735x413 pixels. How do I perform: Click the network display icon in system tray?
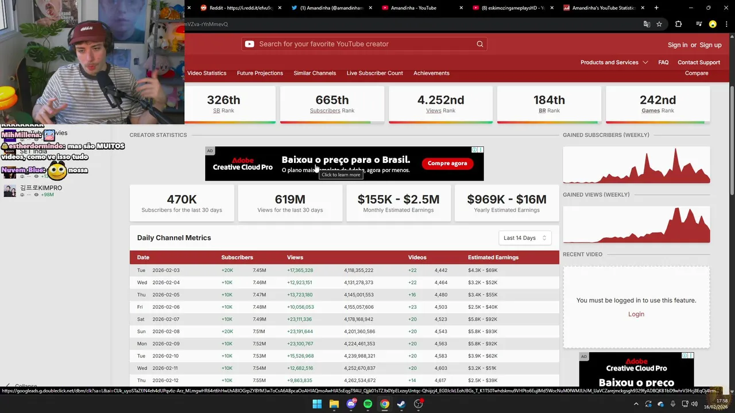pos(684,404)
